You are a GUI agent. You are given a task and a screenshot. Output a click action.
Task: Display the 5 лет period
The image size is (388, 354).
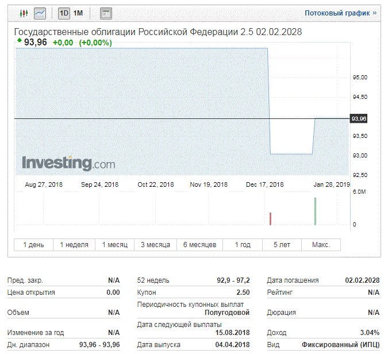coord(282,245)
